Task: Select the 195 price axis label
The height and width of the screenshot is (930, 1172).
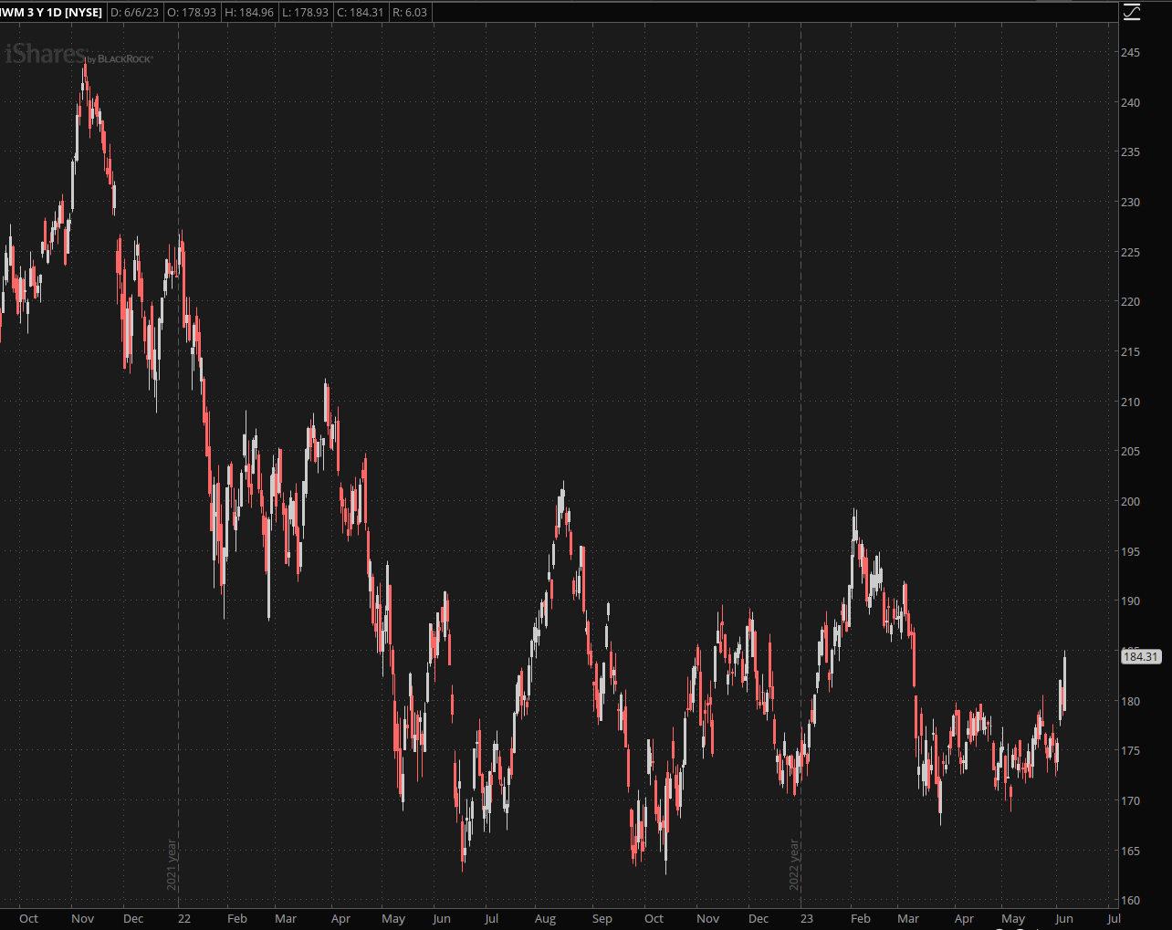Action: pyautogui.click(x=1130, y=552)
